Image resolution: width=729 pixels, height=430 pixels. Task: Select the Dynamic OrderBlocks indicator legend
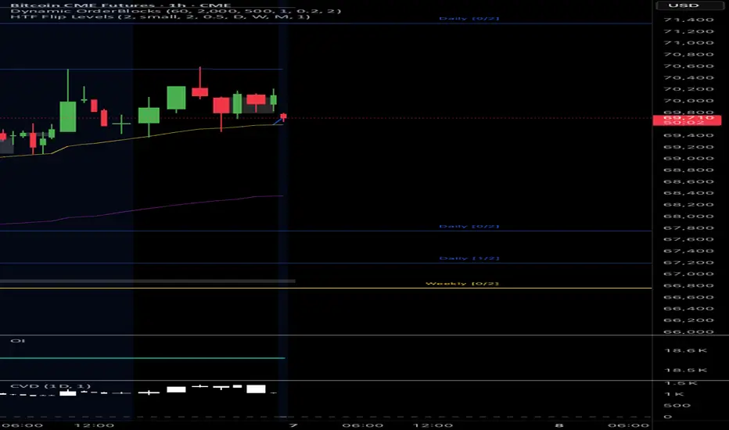pos(176,11)
